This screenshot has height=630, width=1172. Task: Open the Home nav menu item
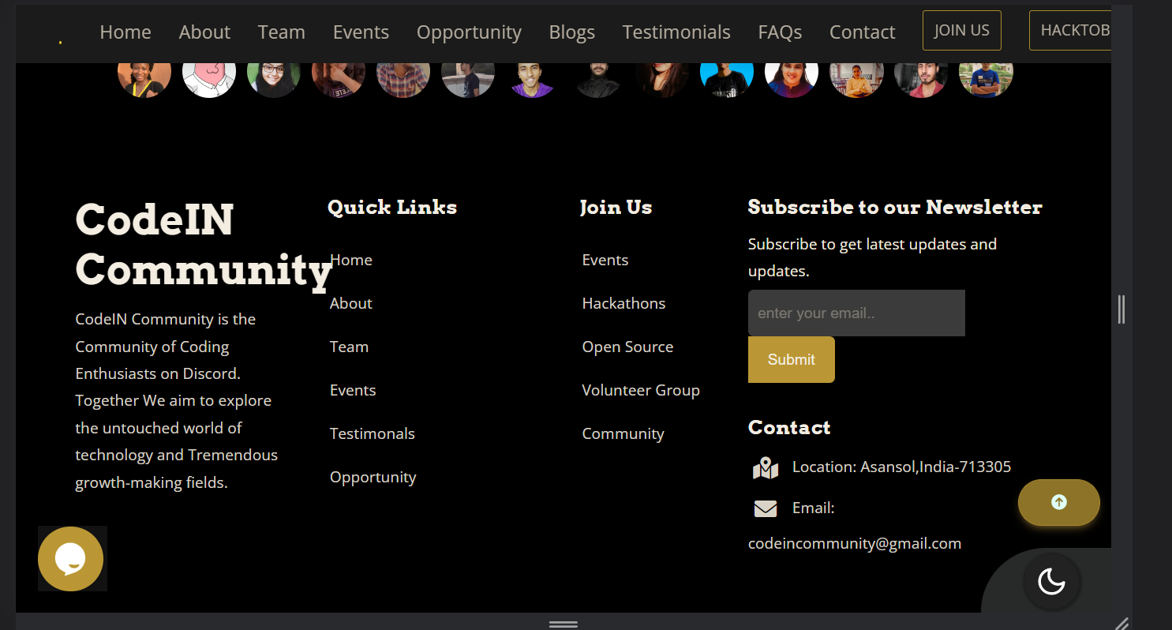[125, 32]
